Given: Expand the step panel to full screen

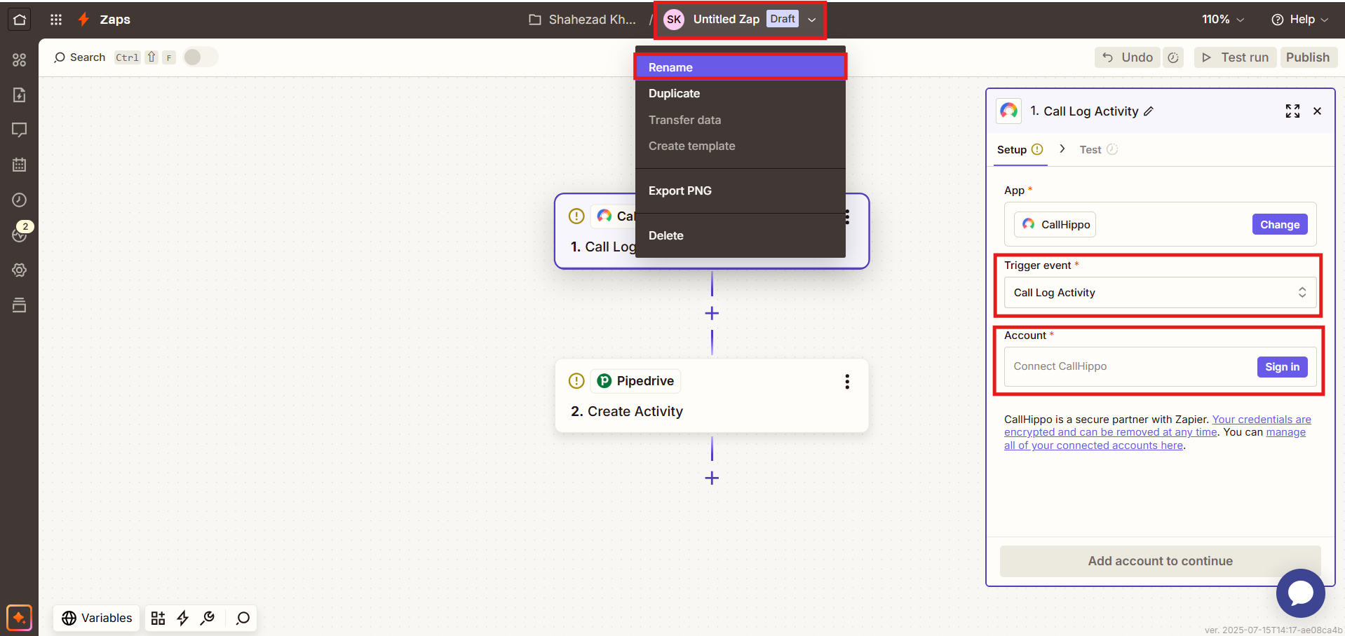Looking at the screenshot, I should [x=1292, y=111].
